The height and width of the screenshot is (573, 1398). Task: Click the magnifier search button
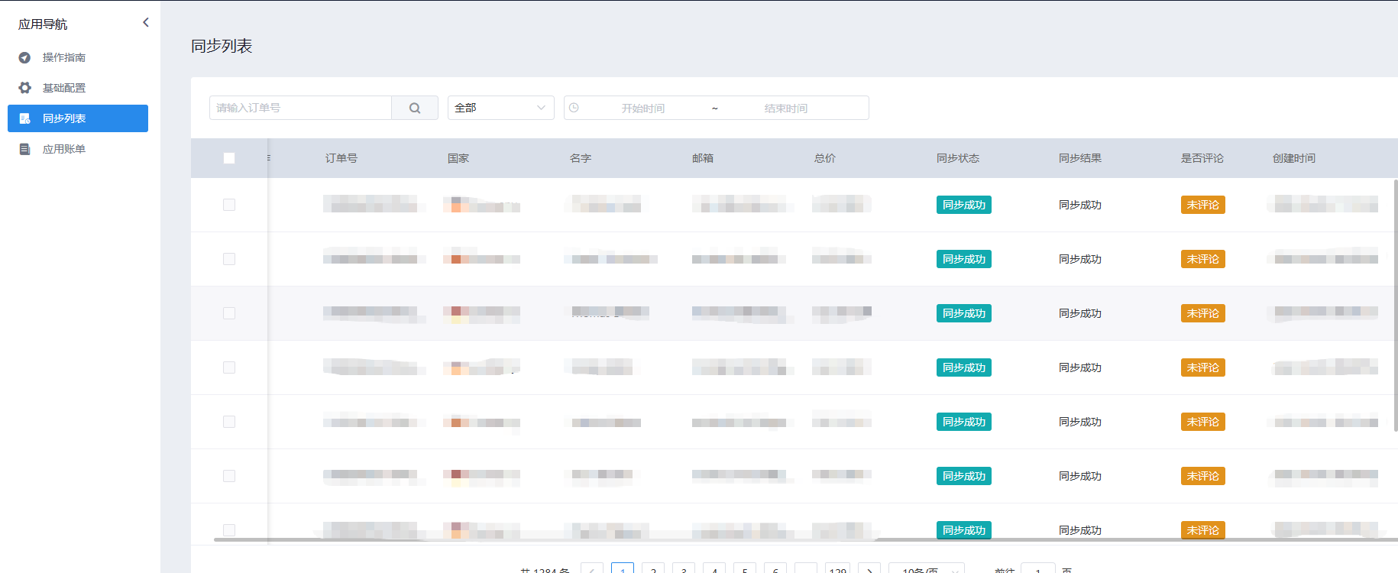[415, 108]
